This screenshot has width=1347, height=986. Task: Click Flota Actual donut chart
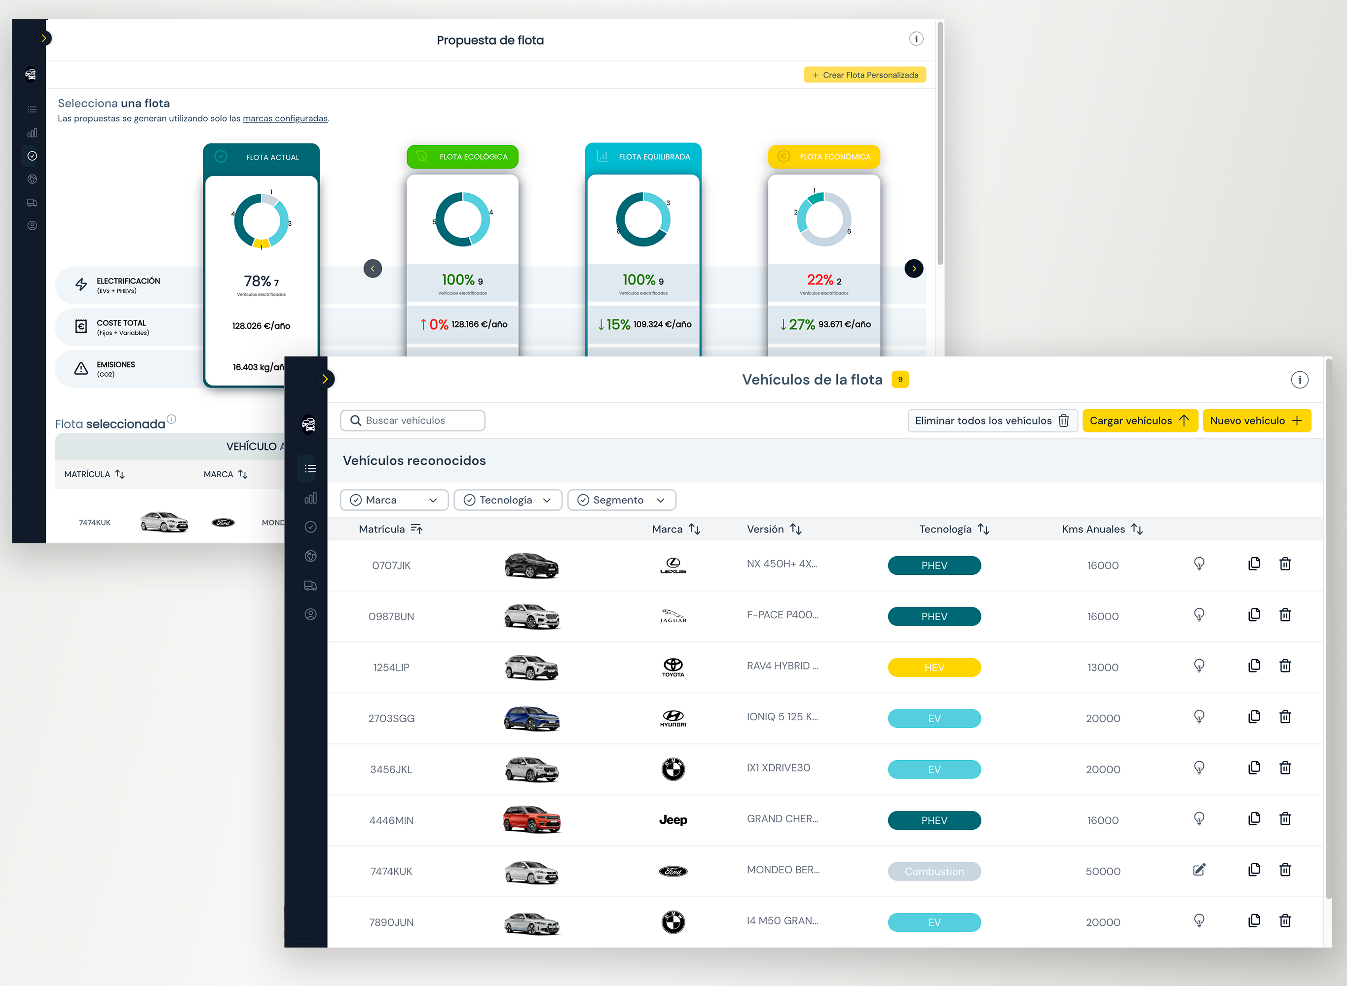click(261, 221)
